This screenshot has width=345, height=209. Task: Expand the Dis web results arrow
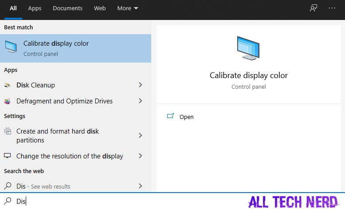(x=141, y=186)
